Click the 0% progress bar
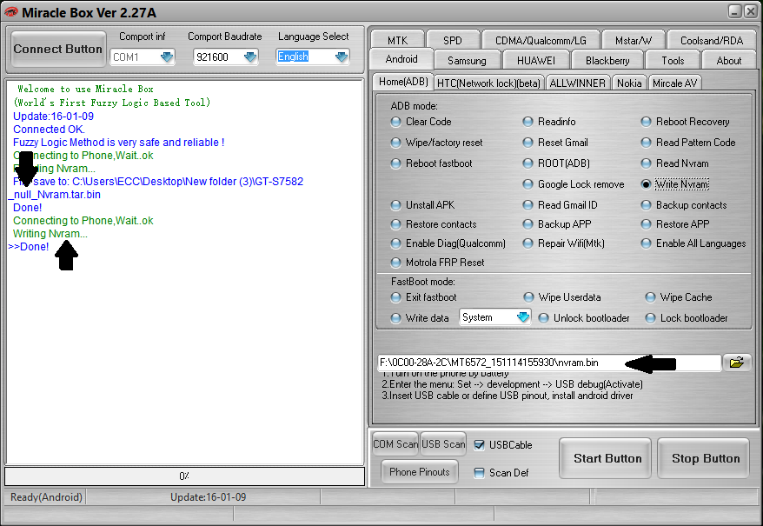The width and height of the screenshot is (763, 526). click(x=184, y=476)
